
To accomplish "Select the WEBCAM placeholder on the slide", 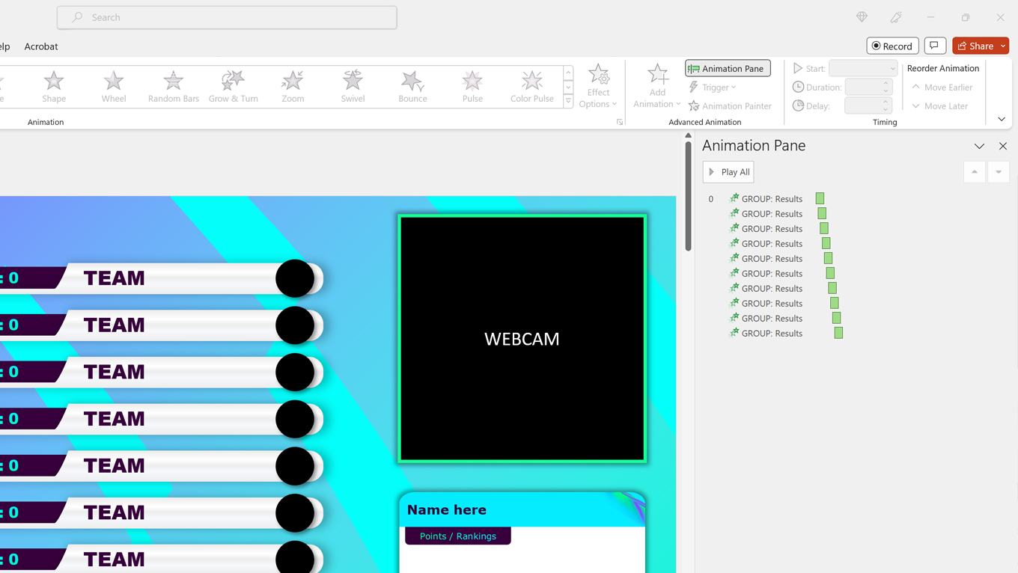I will pyautogui.click(x=522, y=339).
